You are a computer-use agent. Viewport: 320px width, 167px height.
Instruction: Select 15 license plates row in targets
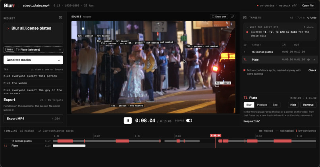280,52
